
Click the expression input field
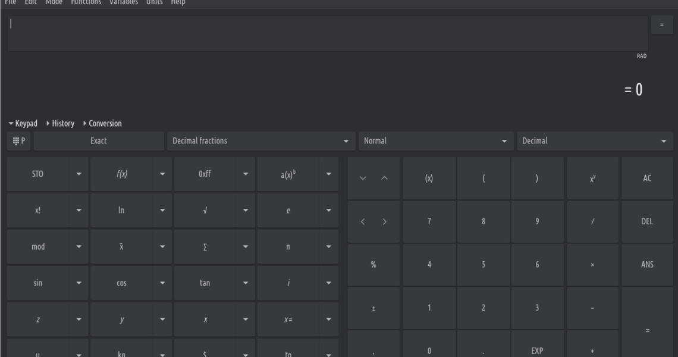tap(327, 33)
